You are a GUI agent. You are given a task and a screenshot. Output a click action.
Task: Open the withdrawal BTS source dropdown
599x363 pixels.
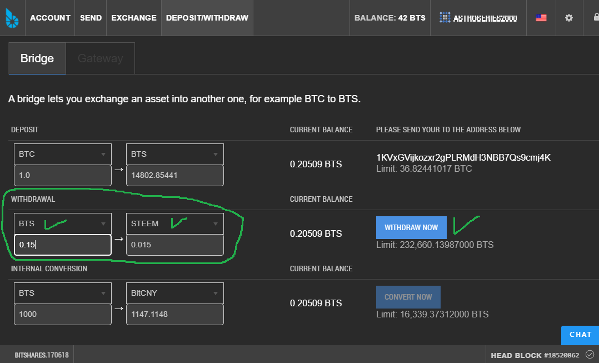pos(63,223)
